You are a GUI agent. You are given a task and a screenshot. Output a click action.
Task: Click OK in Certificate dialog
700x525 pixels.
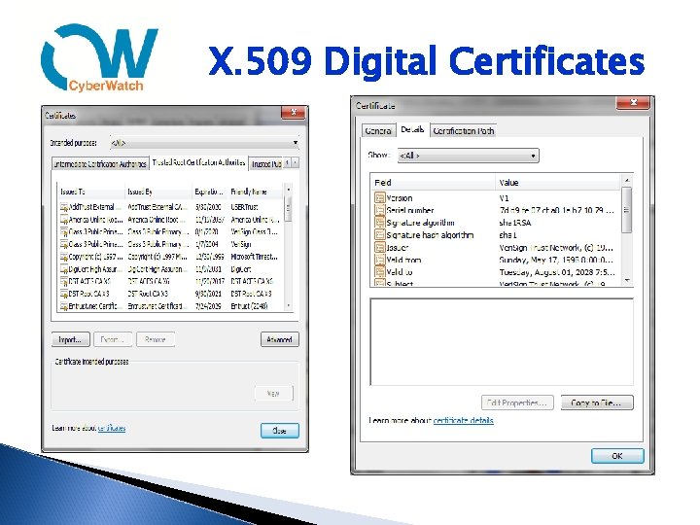[x=617, y=456]
